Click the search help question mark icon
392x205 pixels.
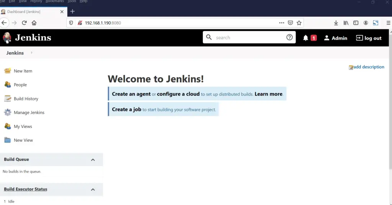point(289,37)
